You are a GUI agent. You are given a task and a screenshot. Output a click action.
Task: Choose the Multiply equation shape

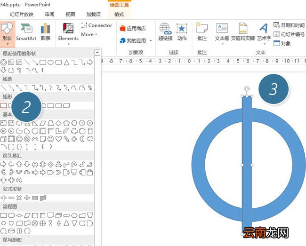pos(19,198)
